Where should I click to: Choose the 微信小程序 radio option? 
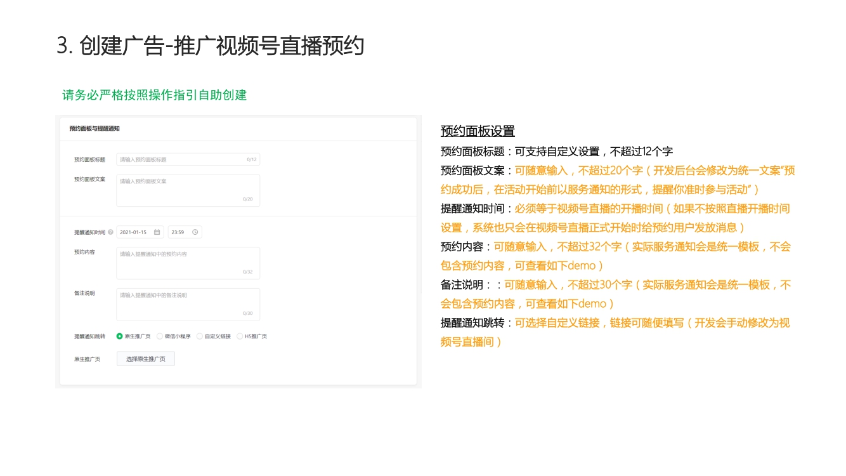click(160, 336)
